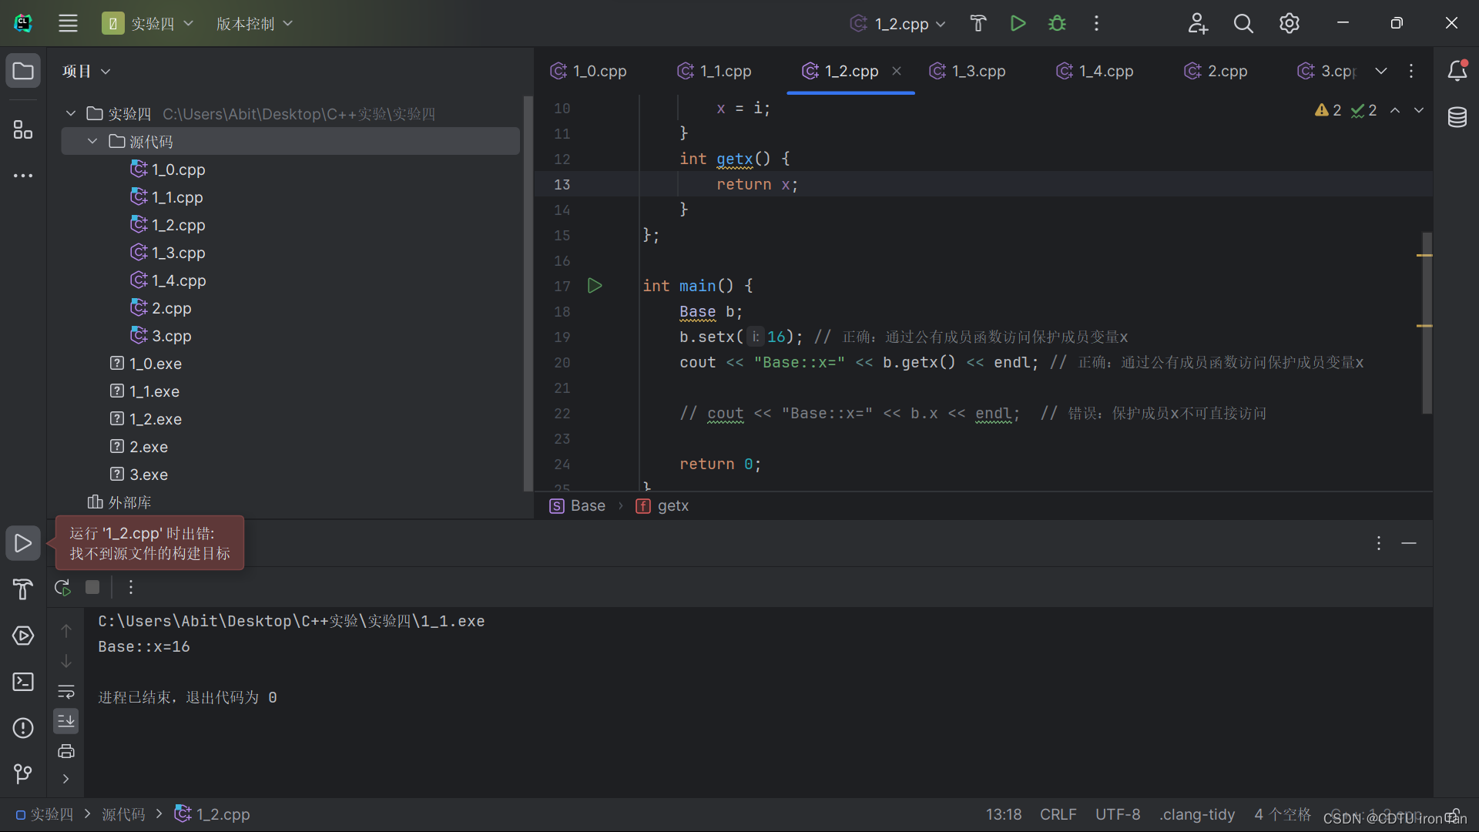Disable scroll-to-end in console output
Image resolution: width=1479 pixels, height=832 pixels.
(65, 721)
